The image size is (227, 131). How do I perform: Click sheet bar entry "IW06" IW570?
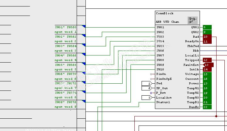point(66,74)
